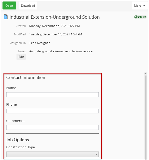Focus the Name input field
Viewport: 149px width, 160px height.
(52, 95)
